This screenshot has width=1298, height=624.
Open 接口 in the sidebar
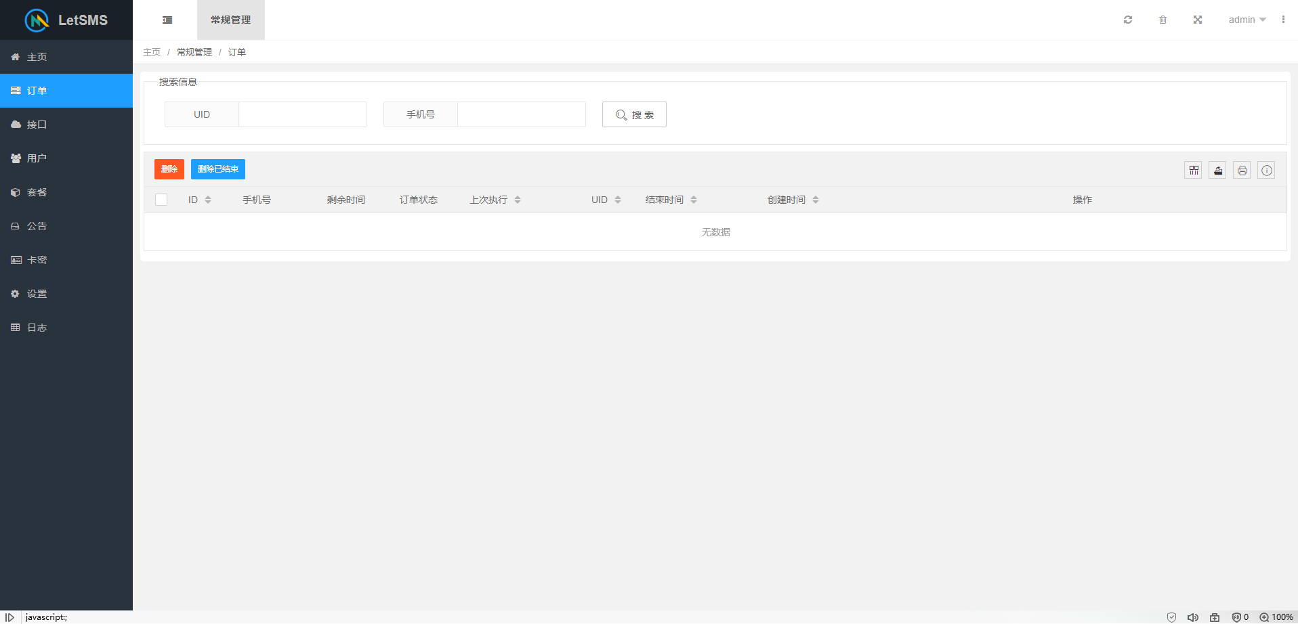66,125
